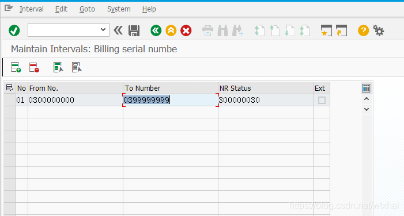Open Help with the question mark icon

363,30
